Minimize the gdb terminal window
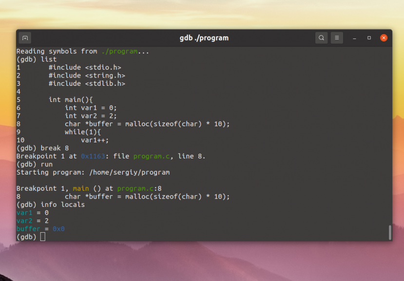404x281 pixels. tap(354, 38)
